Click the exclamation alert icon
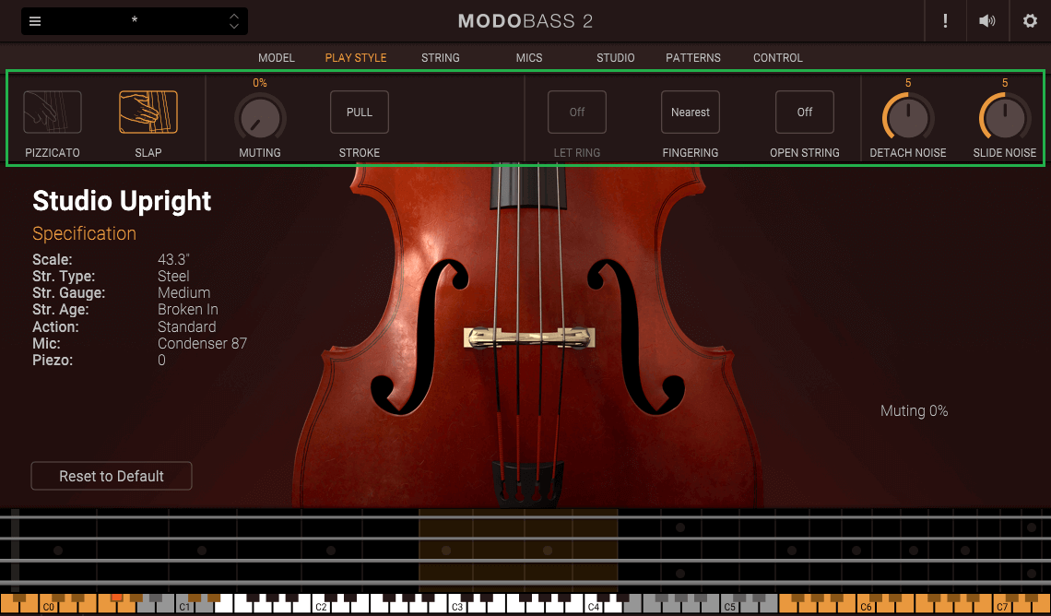The width and height of the screenshot is (1051, 616). (945, 21)
